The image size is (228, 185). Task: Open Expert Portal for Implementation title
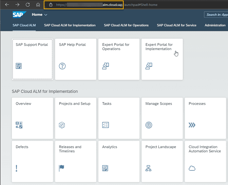[159, 47]
